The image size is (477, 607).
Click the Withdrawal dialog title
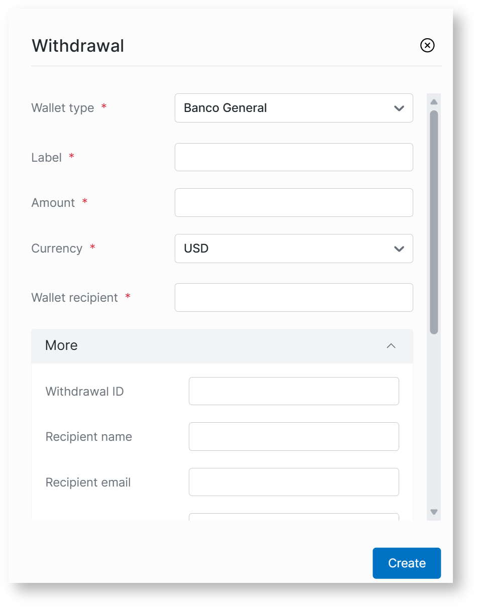tap(78, 46)
